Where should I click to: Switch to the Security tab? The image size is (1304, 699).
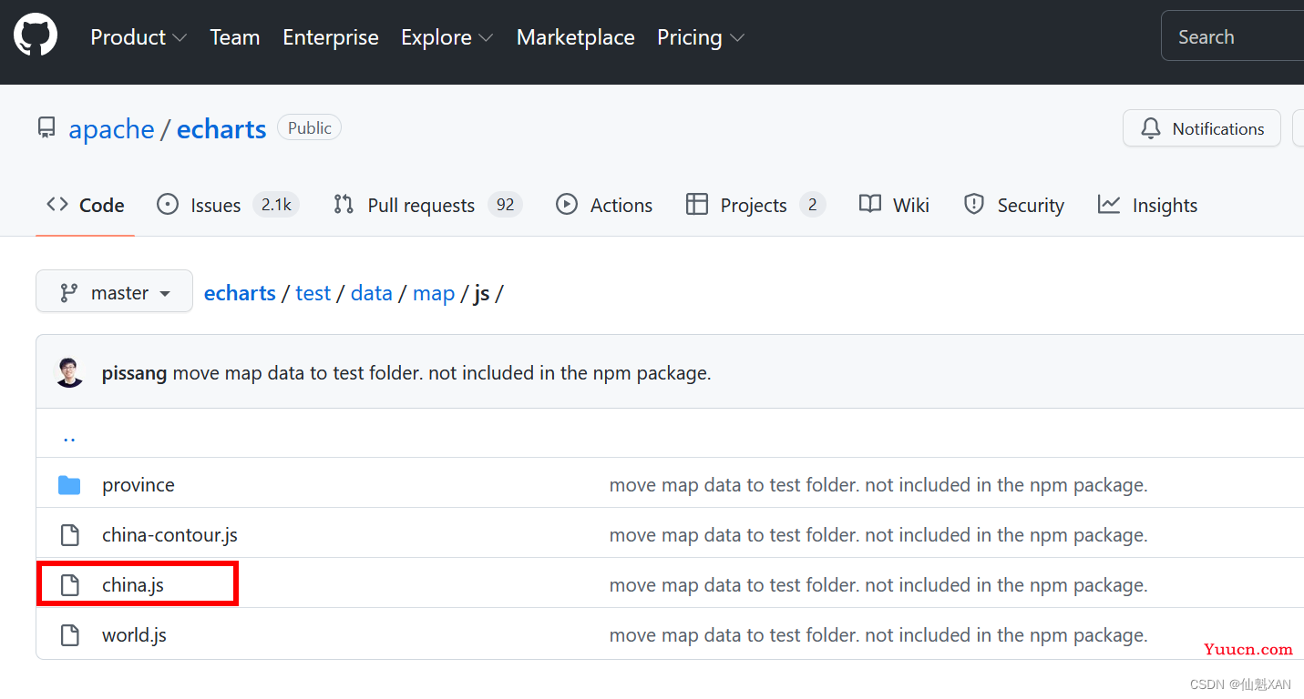point(1014,206)
